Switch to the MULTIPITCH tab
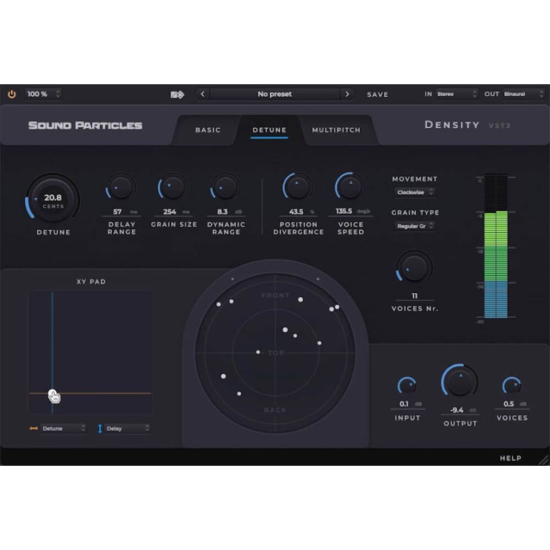 pyautogui.click(x=335, y=130)
